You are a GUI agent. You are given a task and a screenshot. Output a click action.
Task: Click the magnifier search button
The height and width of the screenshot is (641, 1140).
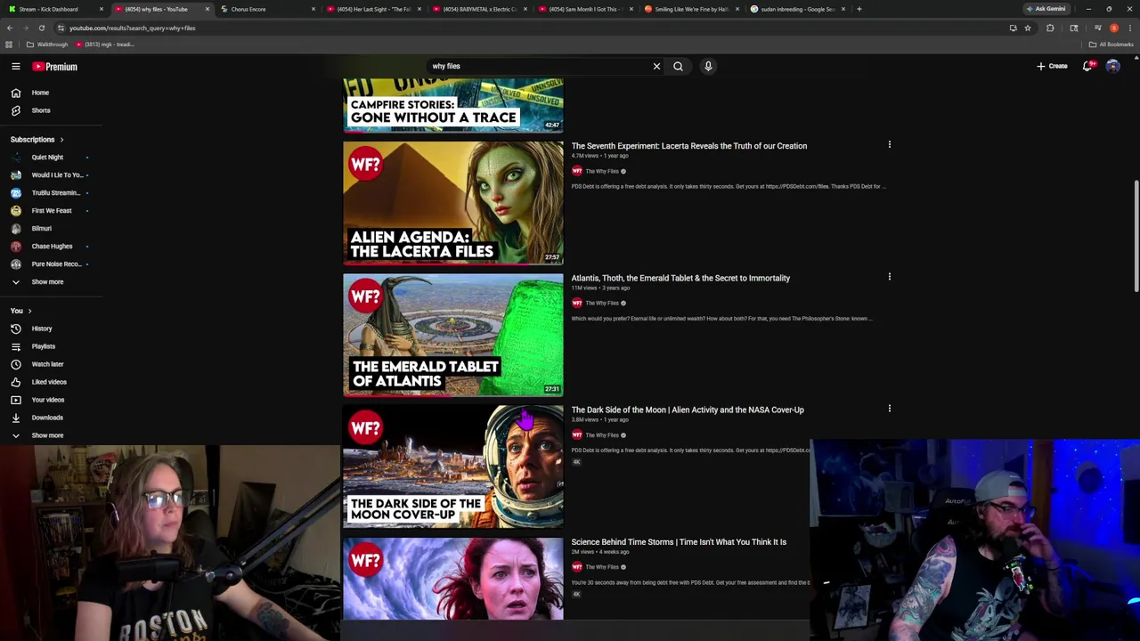pos(678,66)
